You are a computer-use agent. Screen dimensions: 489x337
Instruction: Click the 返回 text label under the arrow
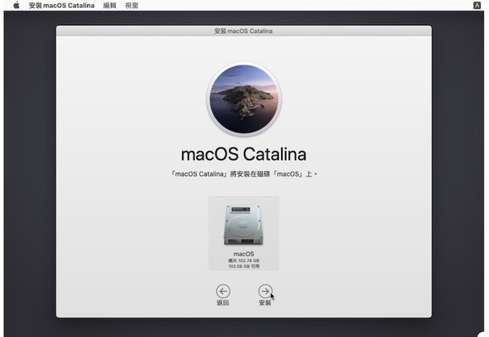(x=223, y=303)
